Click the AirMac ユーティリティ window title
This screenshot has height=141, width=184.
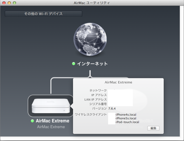(92, 3)
